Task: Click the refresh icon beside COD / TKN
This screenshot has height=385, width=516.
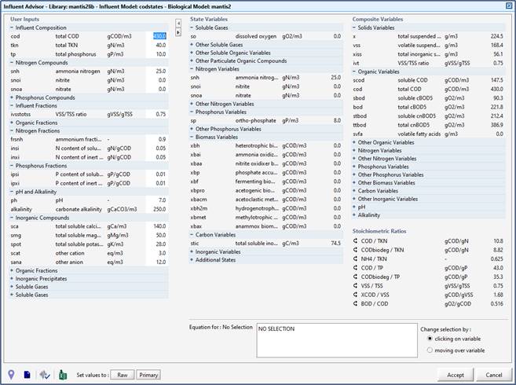Action: (x=356, y=241)
